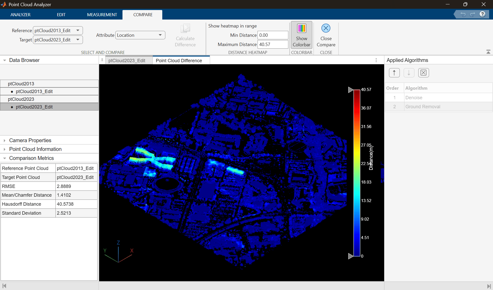Screen dimensions: 493x290
Task: Click the Order column header
Action: click(394, 88)
